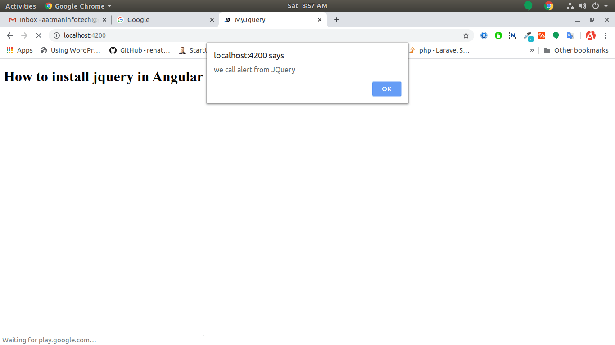View site information for localhost

[x=57, y=35]
